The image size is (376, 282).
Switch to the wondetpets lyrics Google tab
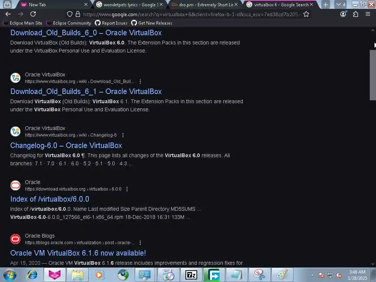click(130, 4)
